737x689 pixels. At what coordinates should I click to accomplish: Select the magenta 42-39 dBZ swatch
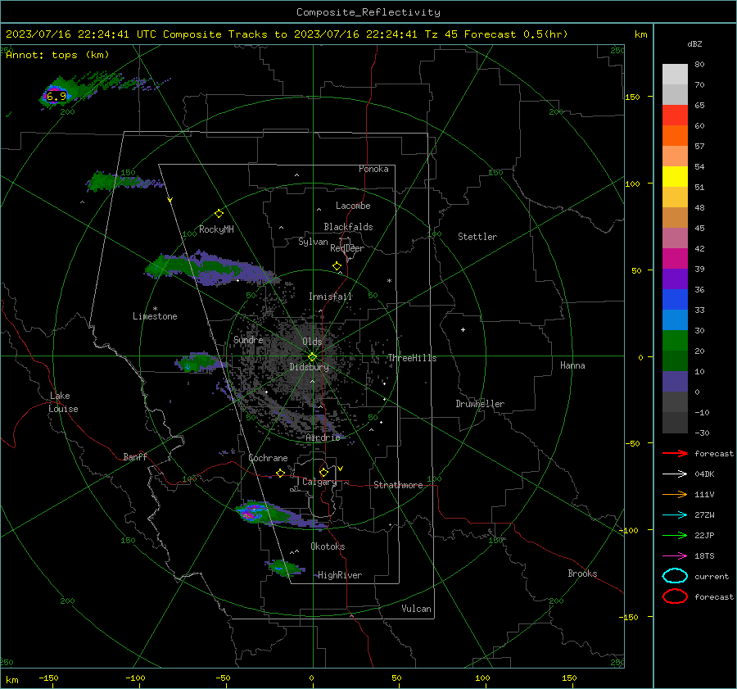675,259
